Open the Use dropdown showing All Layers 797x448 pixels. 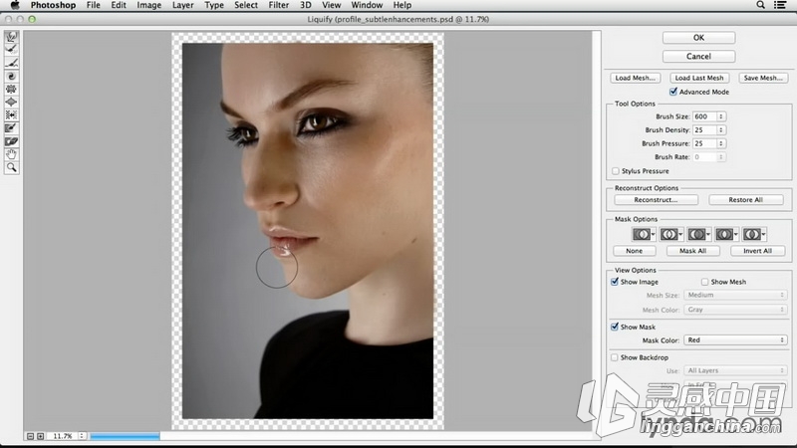(x=735, y=370)
